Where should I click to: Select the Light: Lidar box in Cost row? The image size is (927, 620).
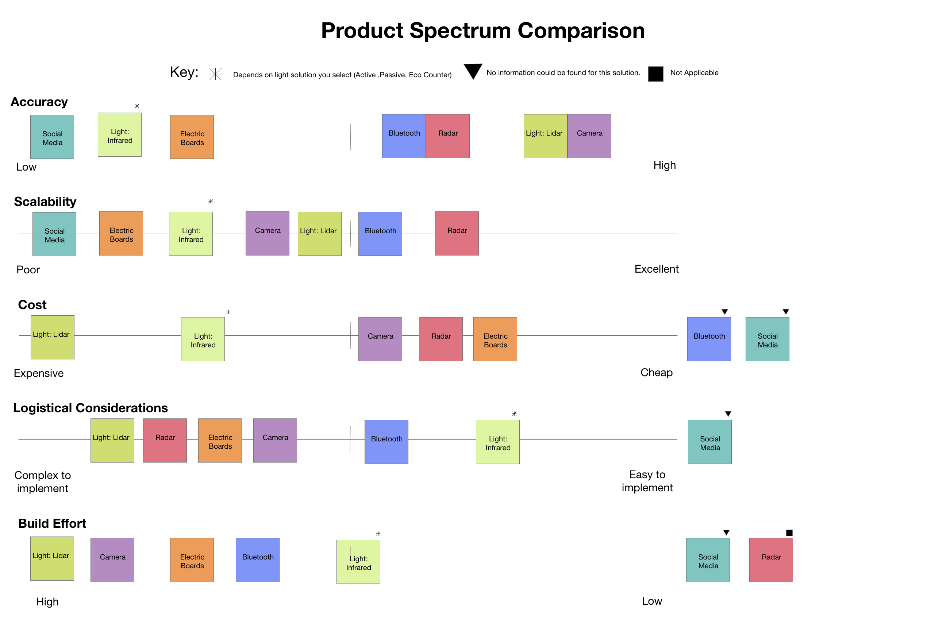53,337
